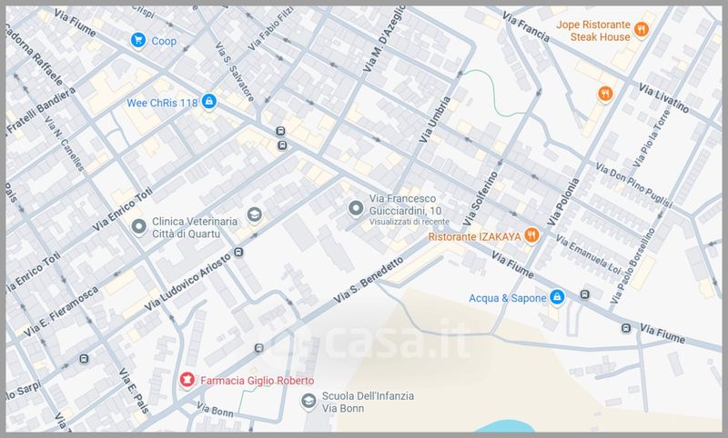Open the Scuola Dell'Infanzia Via Bonn school icon
The image size is (728, 438).
308,401
